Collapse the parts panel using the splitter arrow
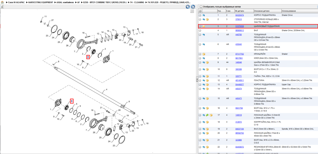Image resolution: width=318 pixels, height=154 pixels. (197, 79)
